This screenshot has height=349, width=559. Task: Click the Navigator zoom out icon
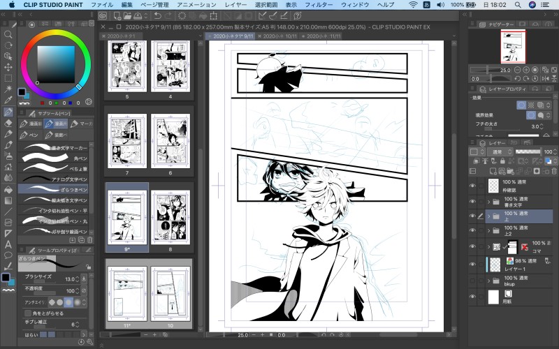pyautogui.click(x=517, y=70)
